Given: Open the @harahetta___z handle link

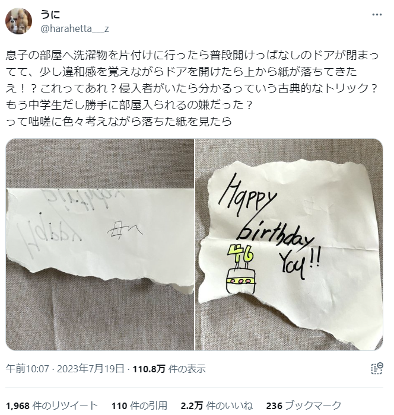Looking at the screenshot, I should [x=74, y=28].
